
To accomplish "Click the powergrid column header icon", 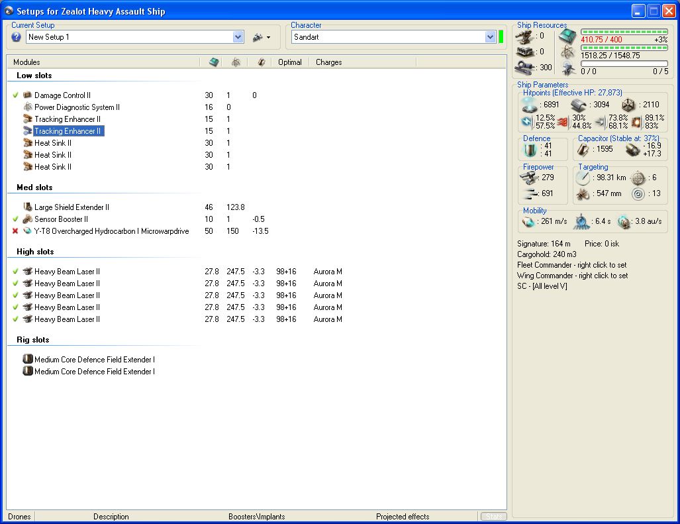I will (x=236, y=62).
